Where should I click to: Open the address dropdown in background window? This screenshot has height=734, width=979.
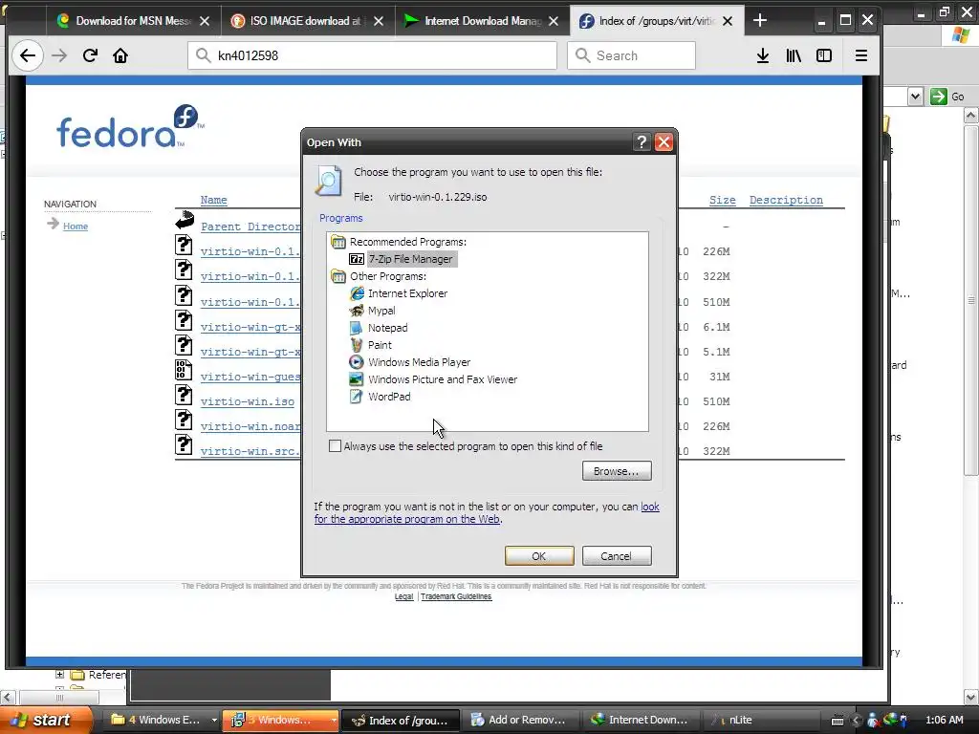915,97
